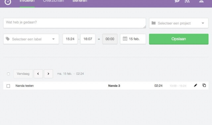This screenshot has height=125, width=212.
Task: Edit Nanda testen entry with pencil
Action: pos(195,86)
